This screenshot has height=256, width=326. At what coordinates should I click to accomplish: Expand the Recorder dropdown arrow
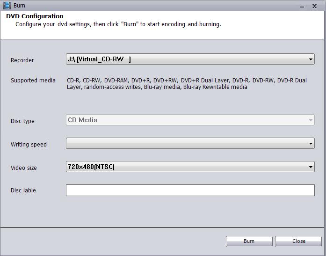(x=311, y=59)
